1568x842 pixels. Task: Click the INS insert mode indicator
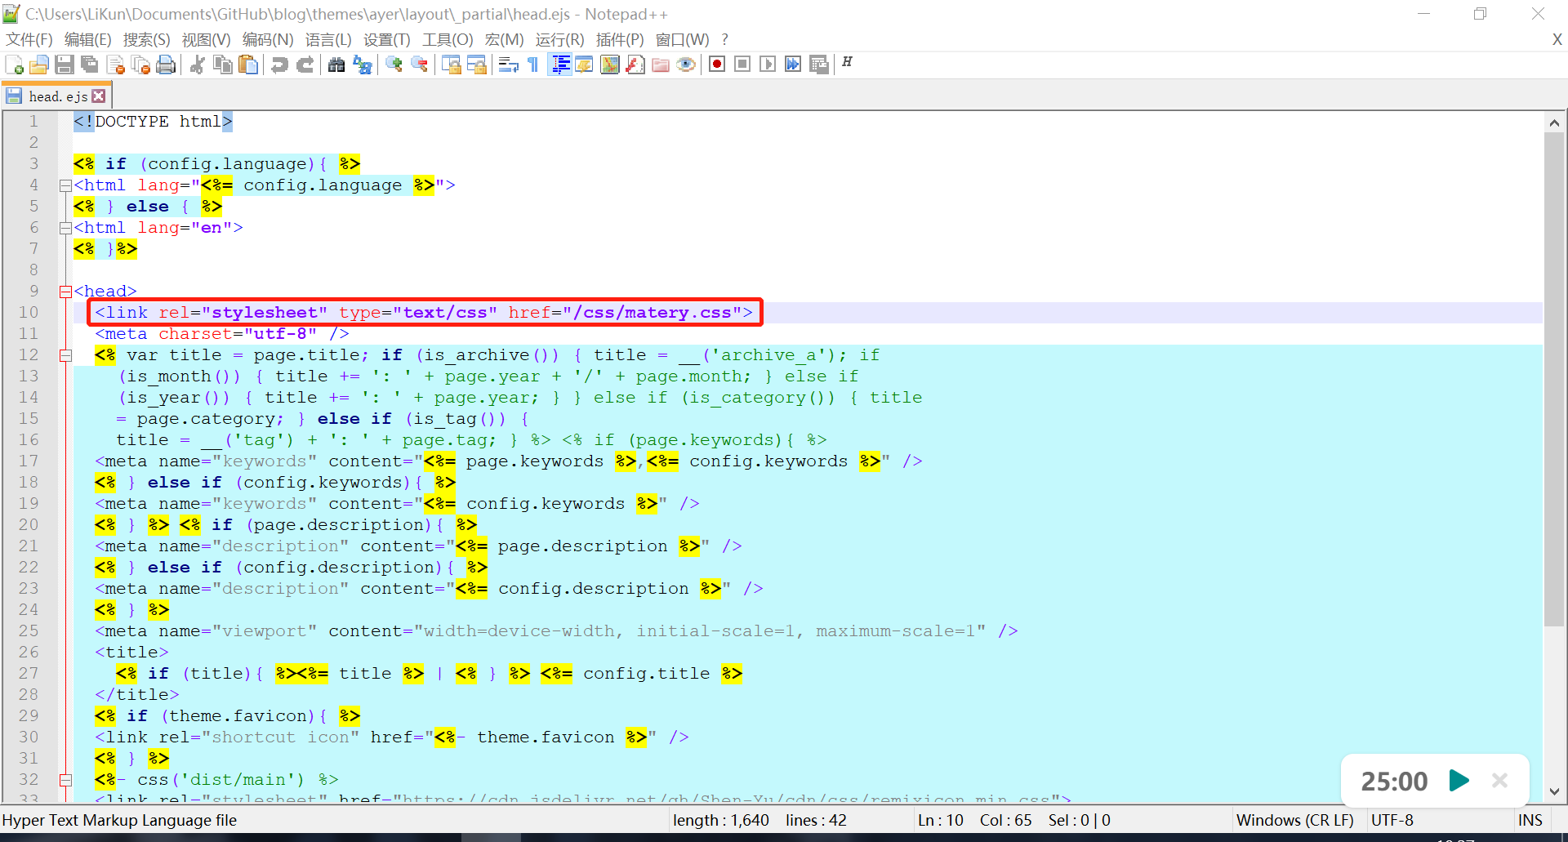(x=1530, y=820)
